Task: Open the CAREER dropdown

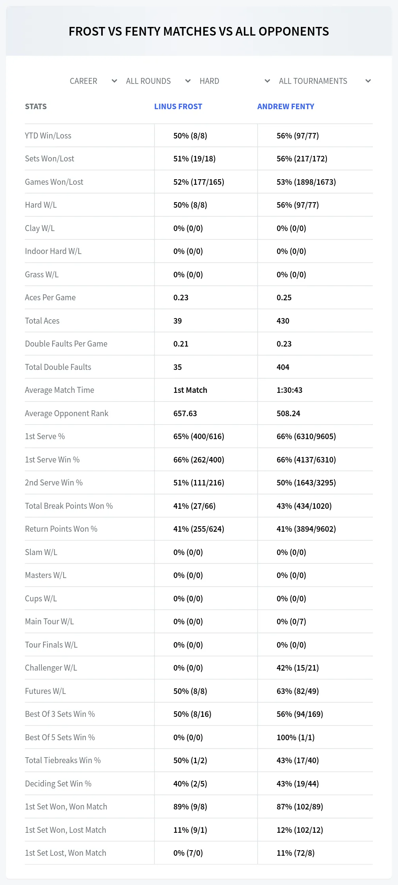Action: [93, 81]
